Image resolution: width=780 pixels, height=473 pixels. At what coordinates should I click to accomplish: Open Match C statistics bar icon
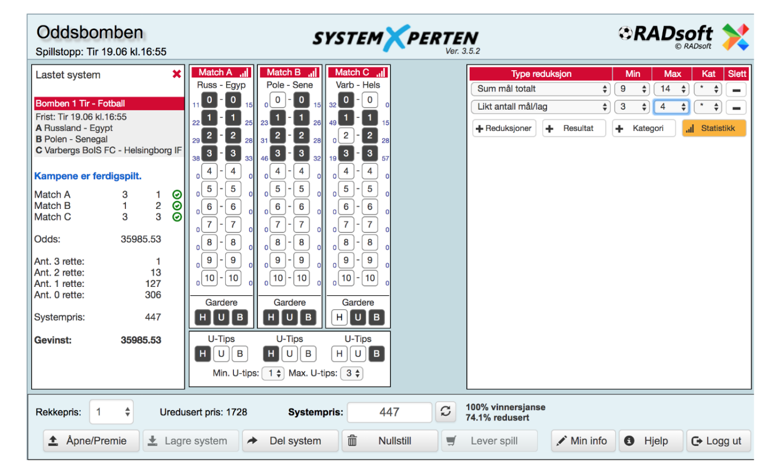pos(381,72)
